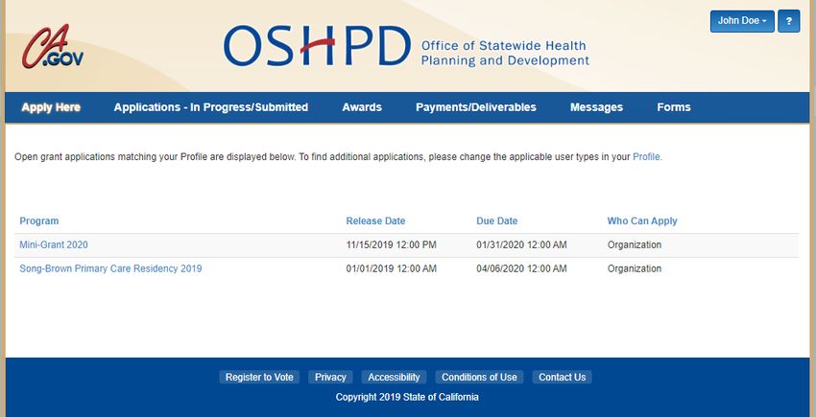Open Song-Brown Primary Care Residency 2019
The height and width of the screenshot is (417, 816).
click(x=110, y=268)
